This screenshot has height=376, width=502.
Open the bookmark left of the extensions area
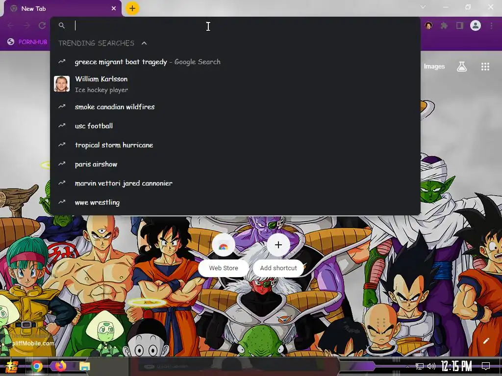(x=28, y=42)
